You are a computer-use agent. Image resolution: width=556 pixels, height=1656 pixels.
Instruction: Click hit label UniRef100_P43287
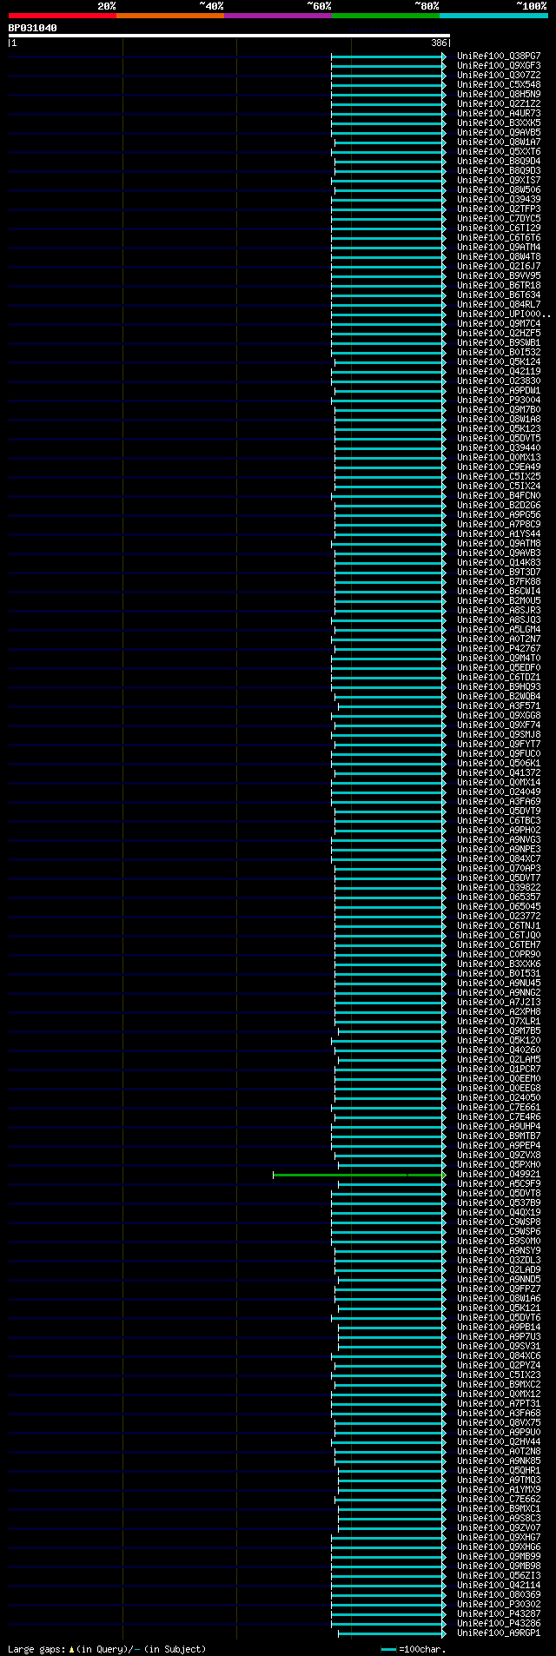[499, 1613]
